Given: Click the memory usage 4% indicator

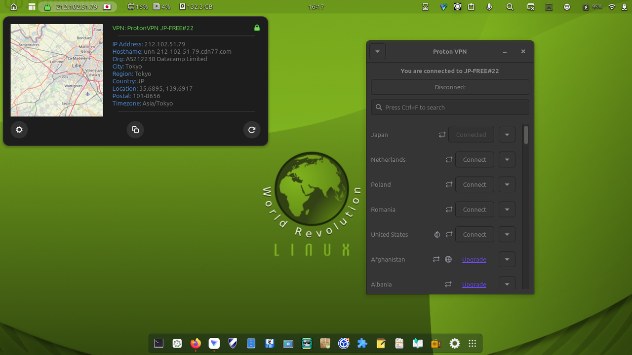Looking at the screenshot, I should coord(162,7).
